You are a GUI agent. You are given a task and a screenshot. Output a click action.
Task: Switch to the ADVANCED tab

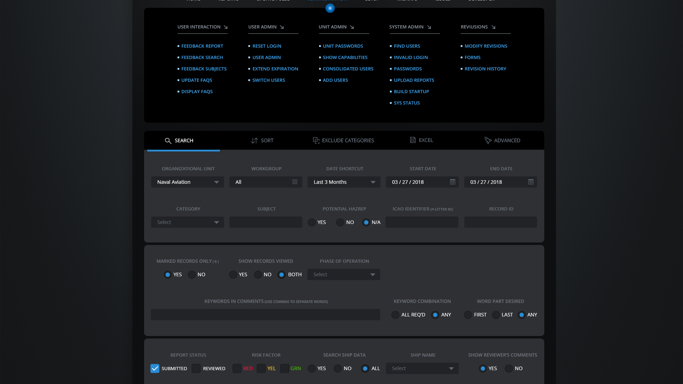pos(502,141)
